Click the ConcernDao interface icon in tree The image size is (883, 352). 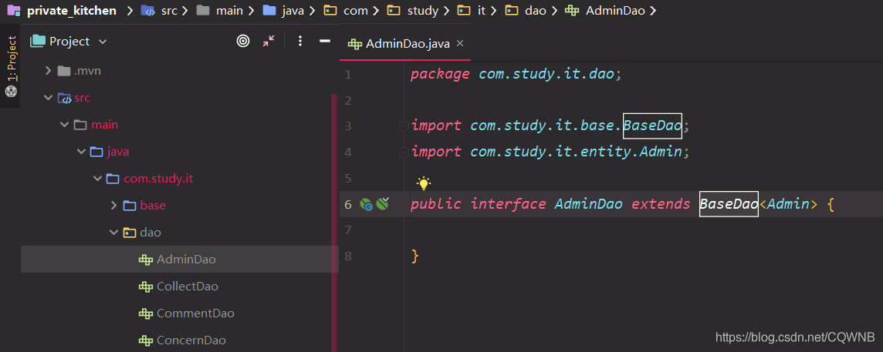[146, 340]
